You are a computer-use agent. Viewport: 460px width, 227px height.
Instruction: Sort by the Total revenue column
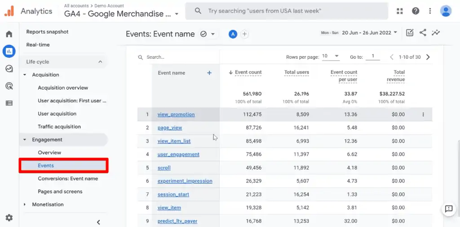[x=396, y=76]
